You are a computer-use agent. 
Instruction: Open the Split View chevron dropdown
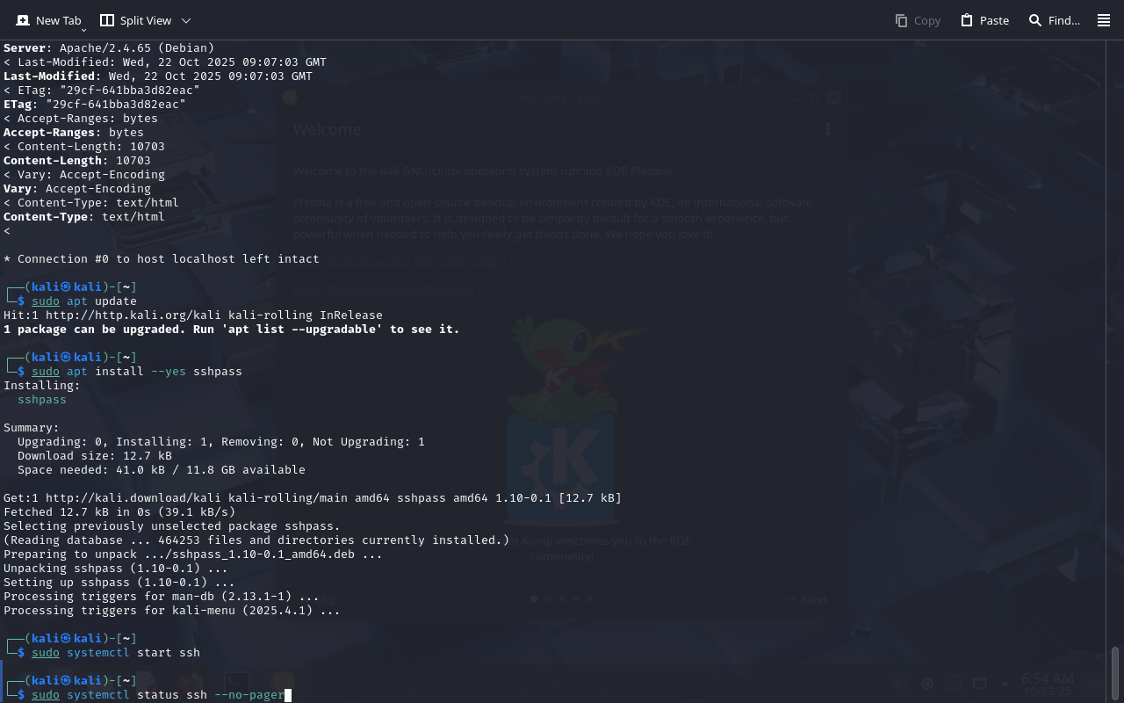click(x=185, y=20)
